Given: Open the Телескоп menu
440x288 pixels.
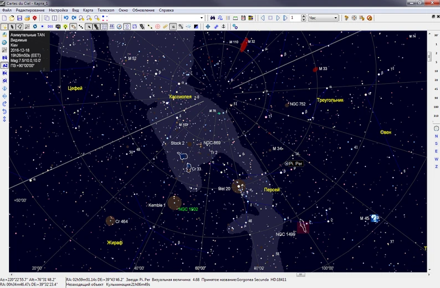Looking at the screenshot, I should [105, 11].
